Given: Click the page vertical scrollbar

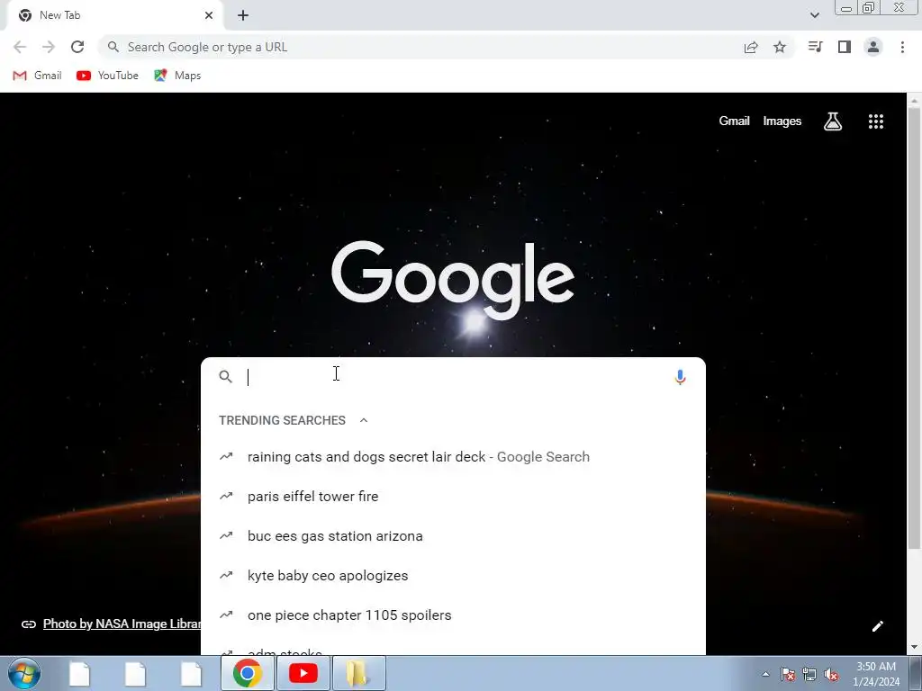Looking at the screenshot, I should (914, 329).
